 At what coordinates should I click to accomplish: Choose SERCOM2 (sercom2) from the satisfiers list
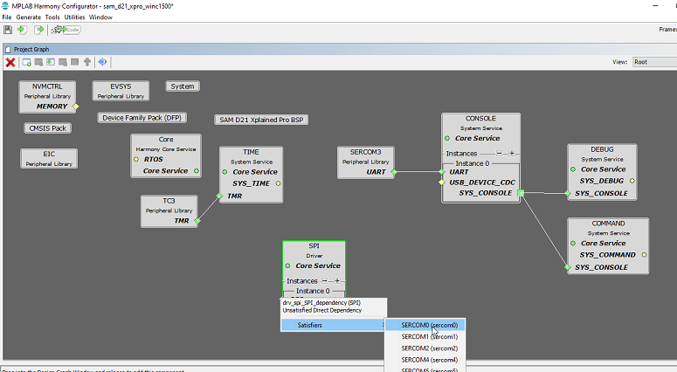pos(425,348)
